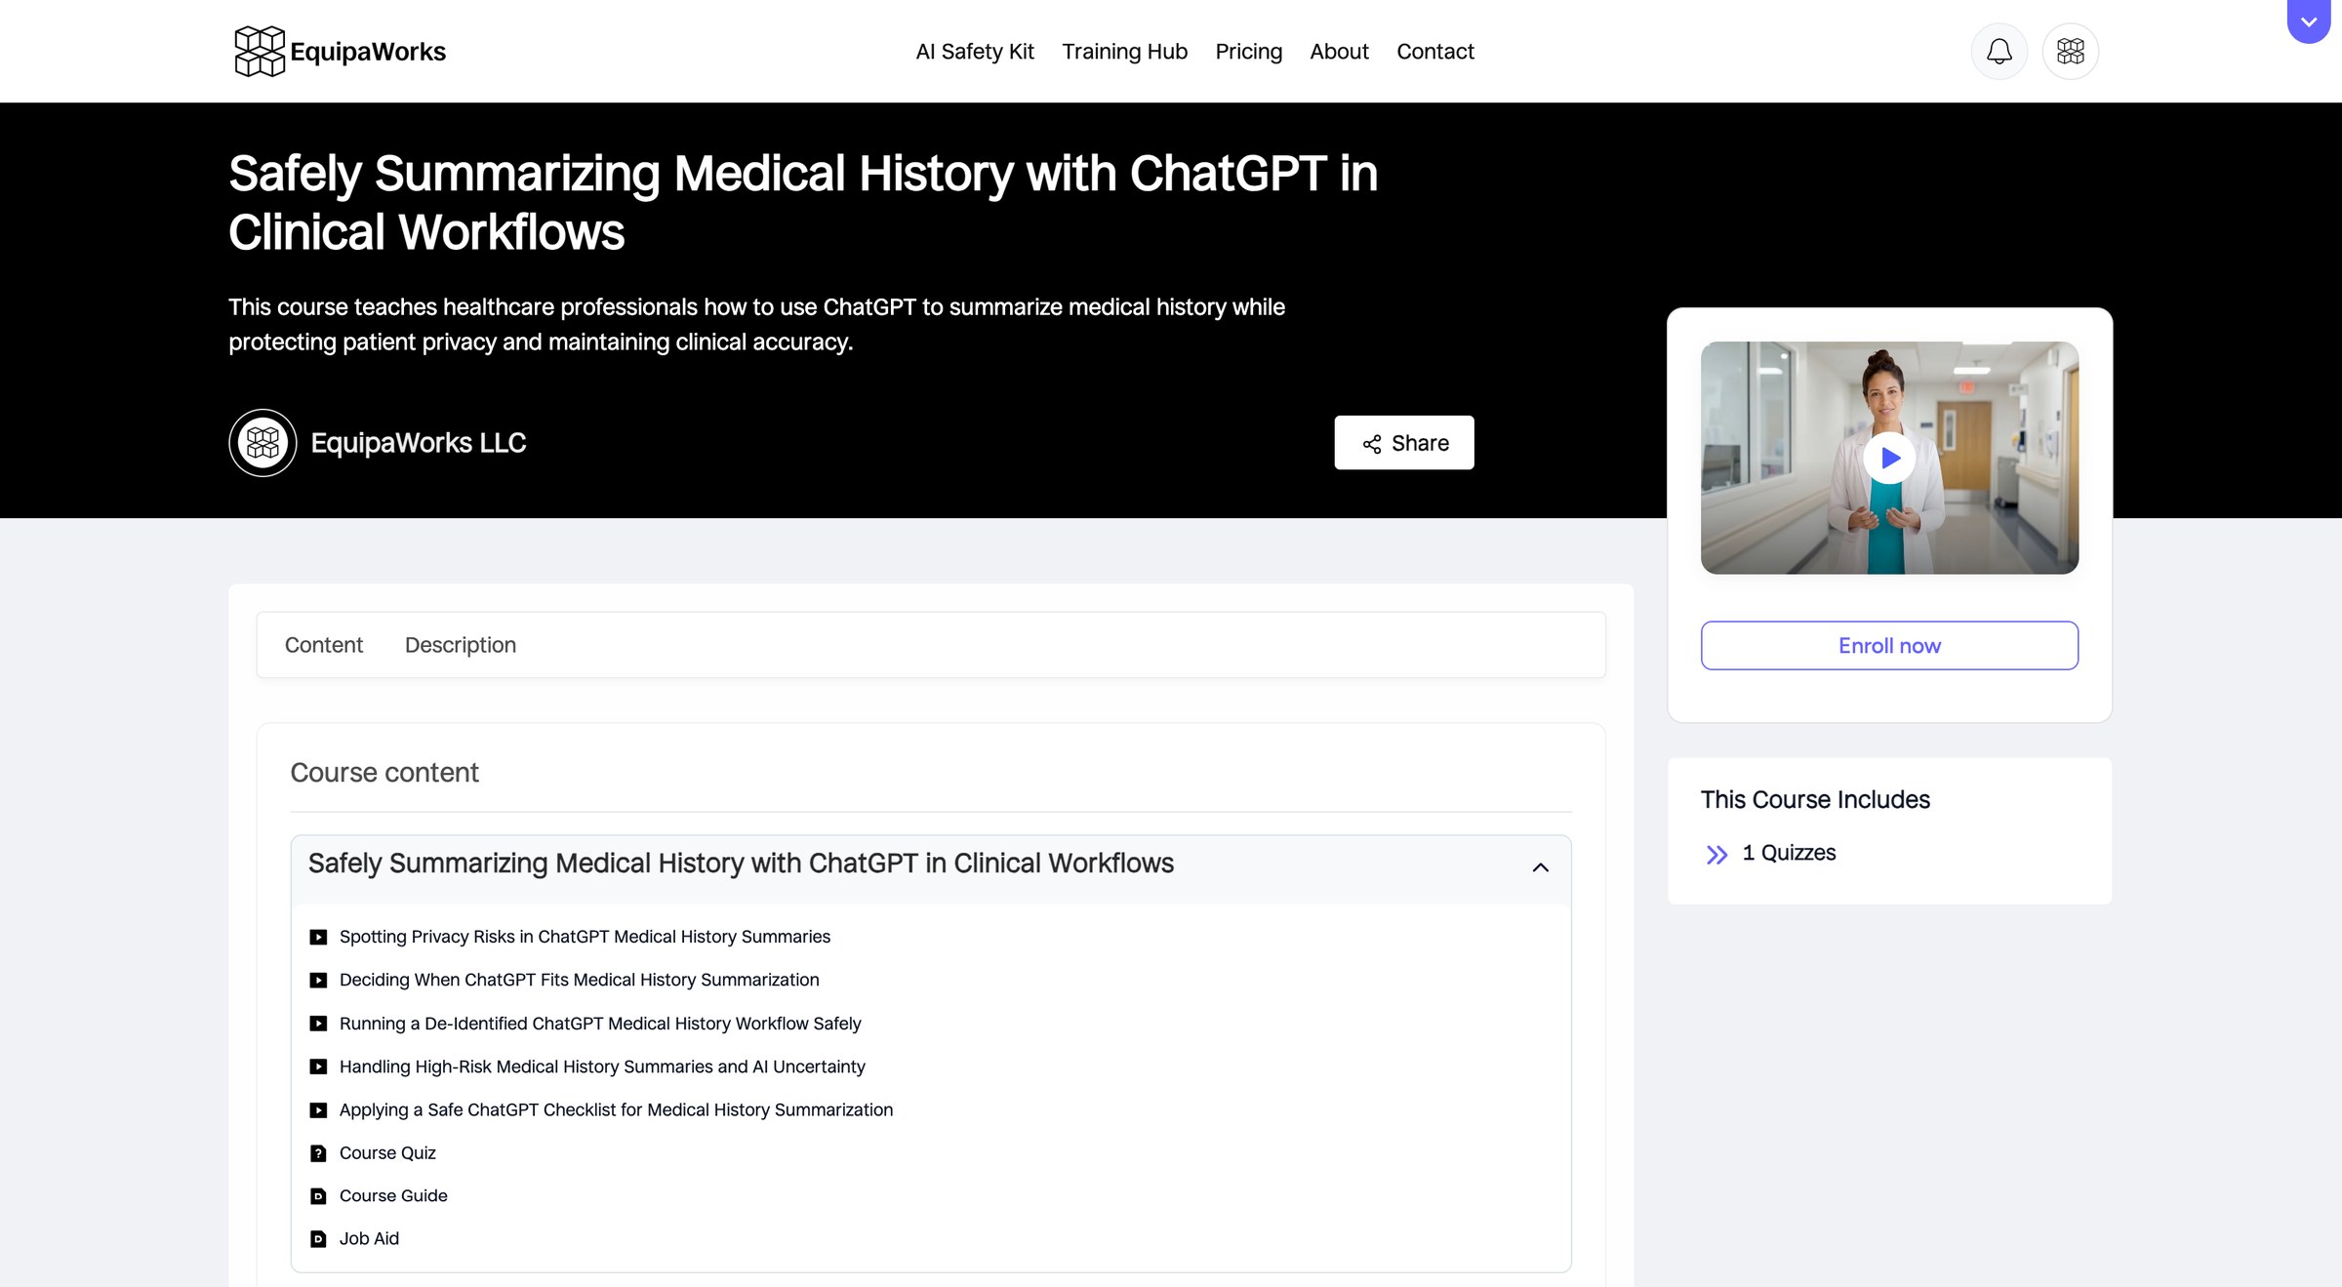Click the EquipaWorks LLC author avatar
2342x1287 pixels.
pyautogui.click(x=262, y=442)
